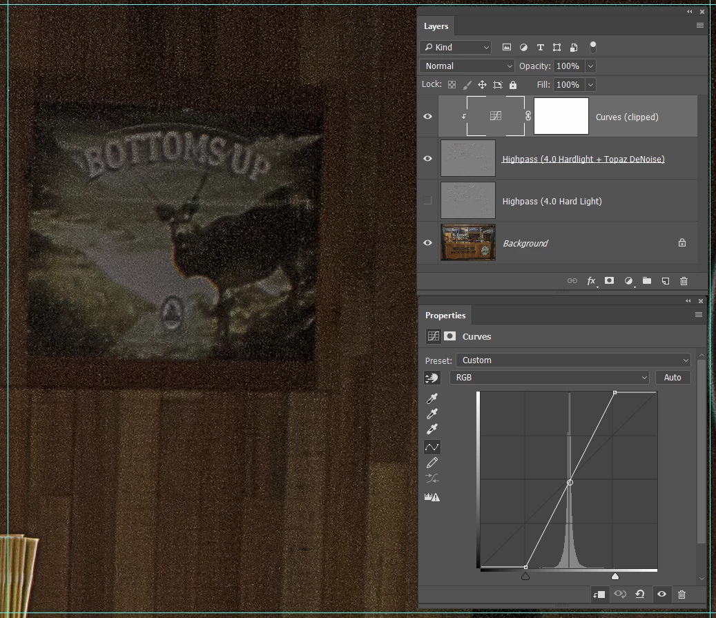716x618 pixels.
Task: Open Fill slider dropdown arrow
Action: [x=590, y=85]
